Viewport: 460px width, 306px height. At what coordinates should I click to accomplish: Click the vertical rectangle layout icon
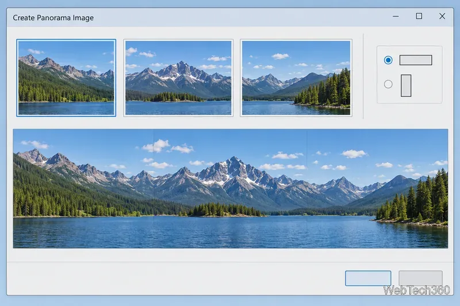(406, 86)
